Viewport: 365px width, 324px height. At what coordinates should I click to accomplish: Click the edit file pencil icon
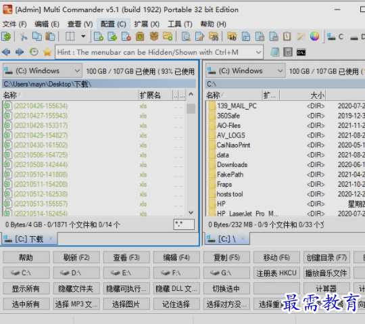pyautogui.click(x=199, y=37)
